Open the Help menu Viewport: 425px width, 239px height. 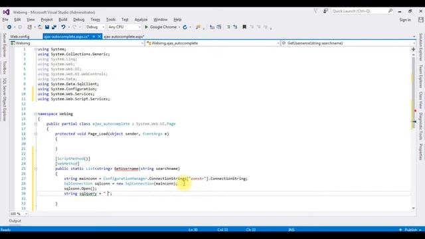tap(177, 19)
